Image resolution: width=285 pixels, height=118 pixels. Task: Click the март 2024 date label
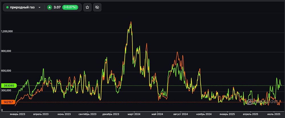tap(134, 114)
